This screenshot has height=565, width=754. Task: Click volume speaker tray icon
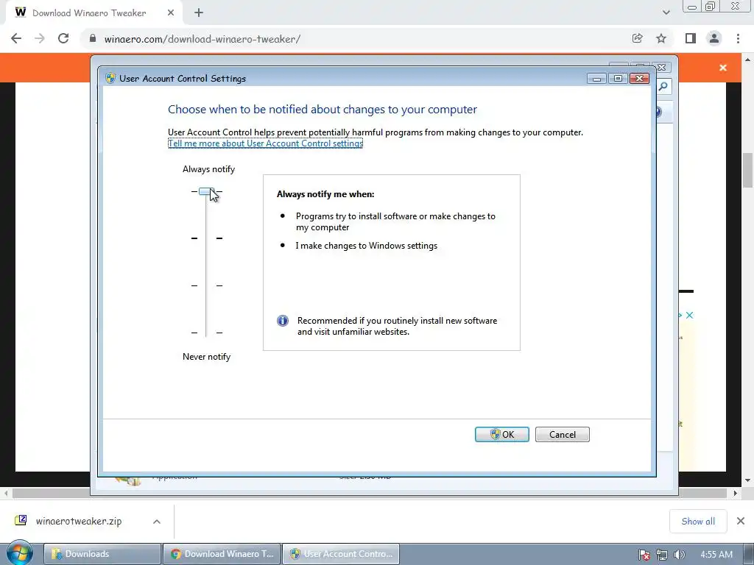(x=679, y=555)
